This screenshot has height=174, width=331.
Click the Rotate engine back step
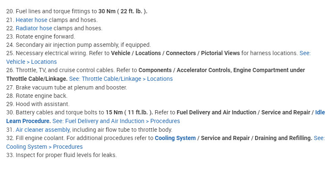pos(41,96)
